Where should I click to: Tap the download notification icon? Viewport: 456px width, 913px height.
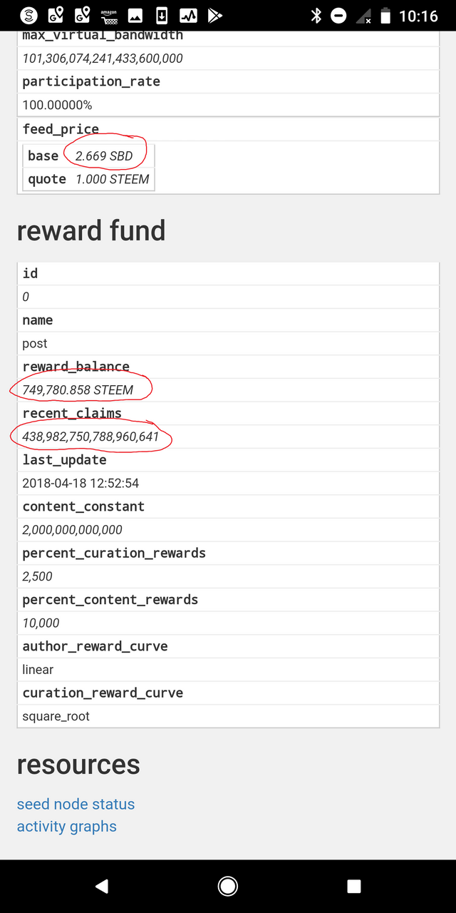pyautogui.click(x=162, y=15)
